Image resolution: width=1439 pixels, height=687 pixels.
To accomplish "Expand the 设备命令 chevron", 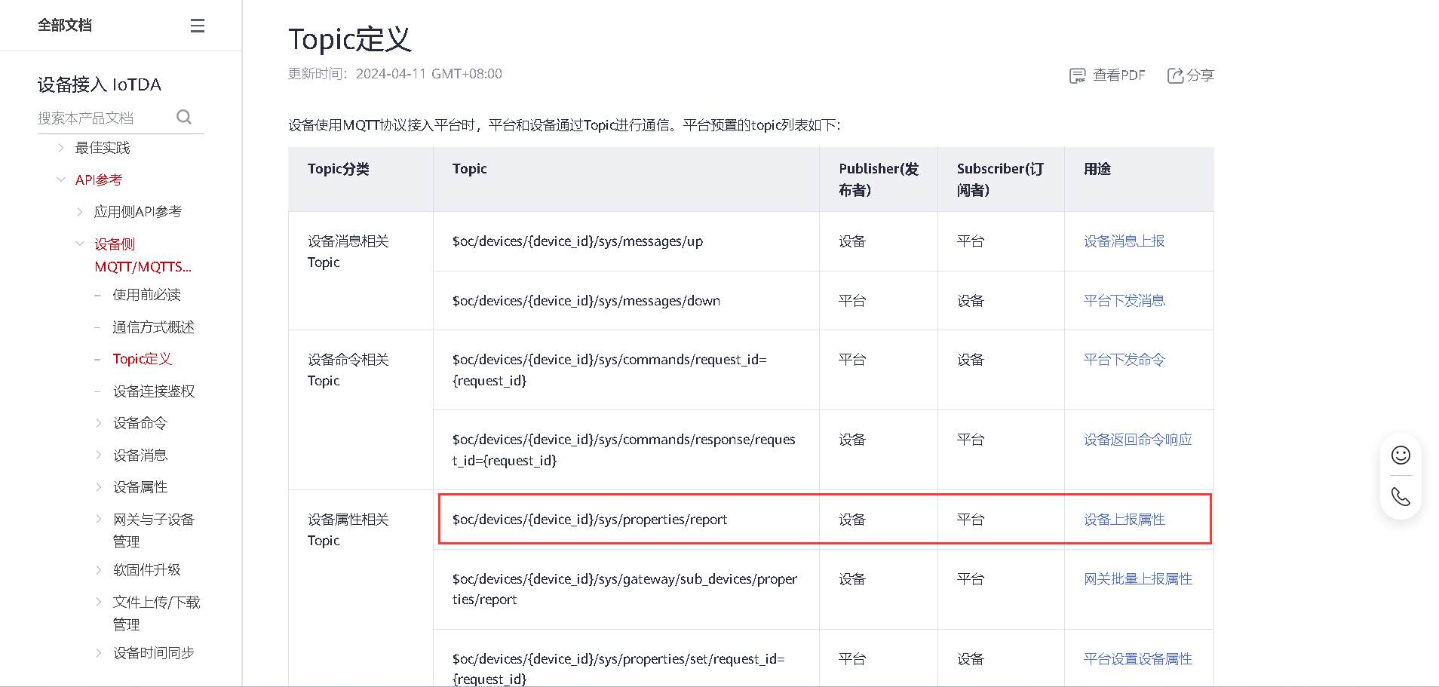I will coord(99,423).
